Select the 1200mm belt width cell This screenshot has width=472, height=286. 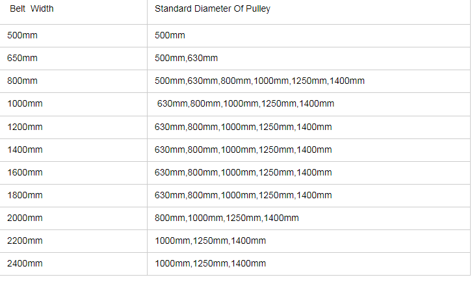(x=73, y=127)
